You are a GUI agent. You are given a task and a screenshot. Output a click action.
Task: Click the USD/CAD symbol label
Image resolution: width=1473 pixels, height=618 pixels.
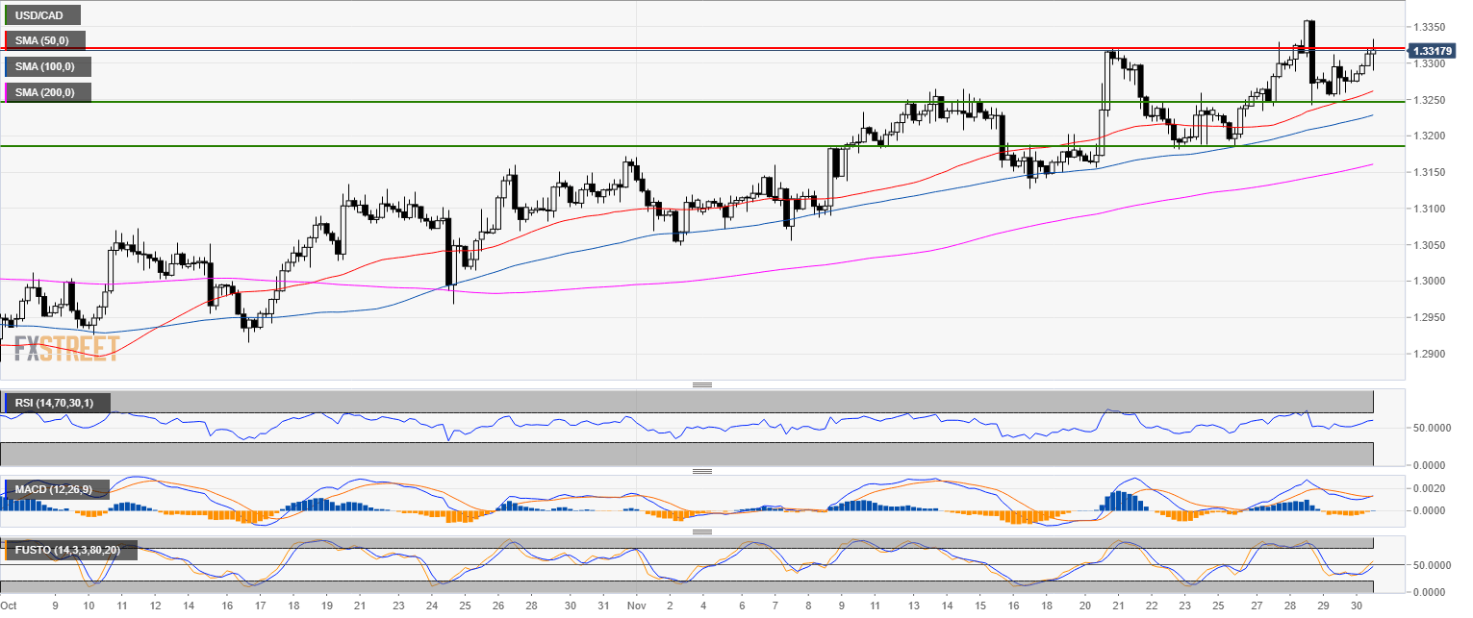pos(41,15)
